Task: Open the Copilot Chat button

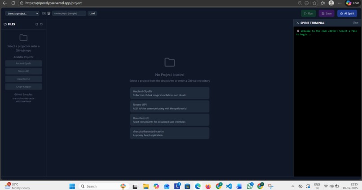Action: tap(353, 3)
